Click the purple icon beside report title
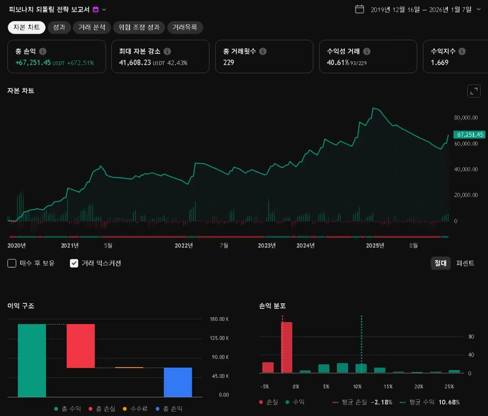The height and width of the screenshot is (416, 488). pos(96,9)
